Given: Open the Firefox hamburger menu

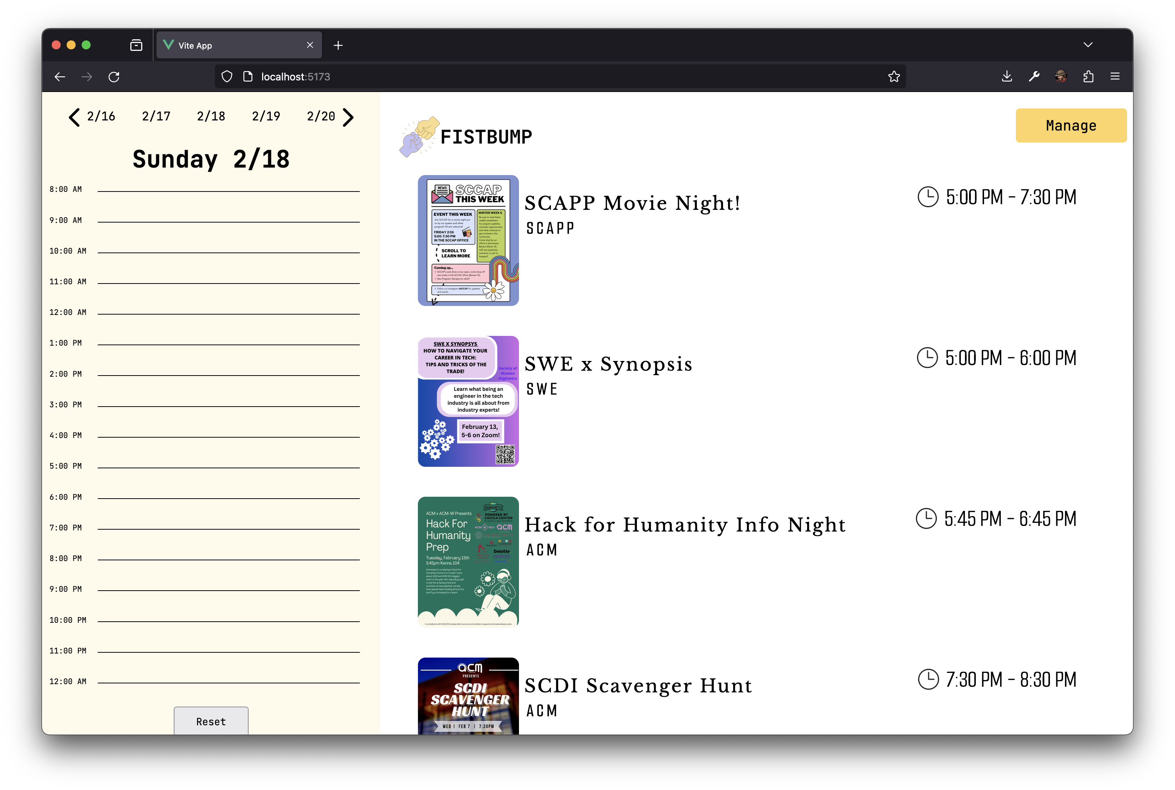Looking at the screenshot, I should point(1115,77).
